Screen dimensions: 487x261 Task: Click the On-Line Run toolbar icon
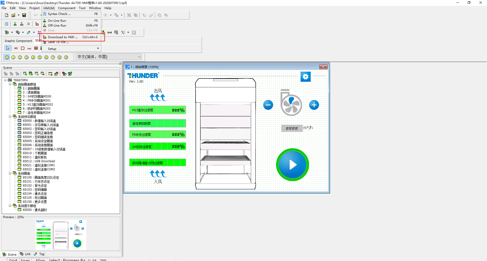15,24
